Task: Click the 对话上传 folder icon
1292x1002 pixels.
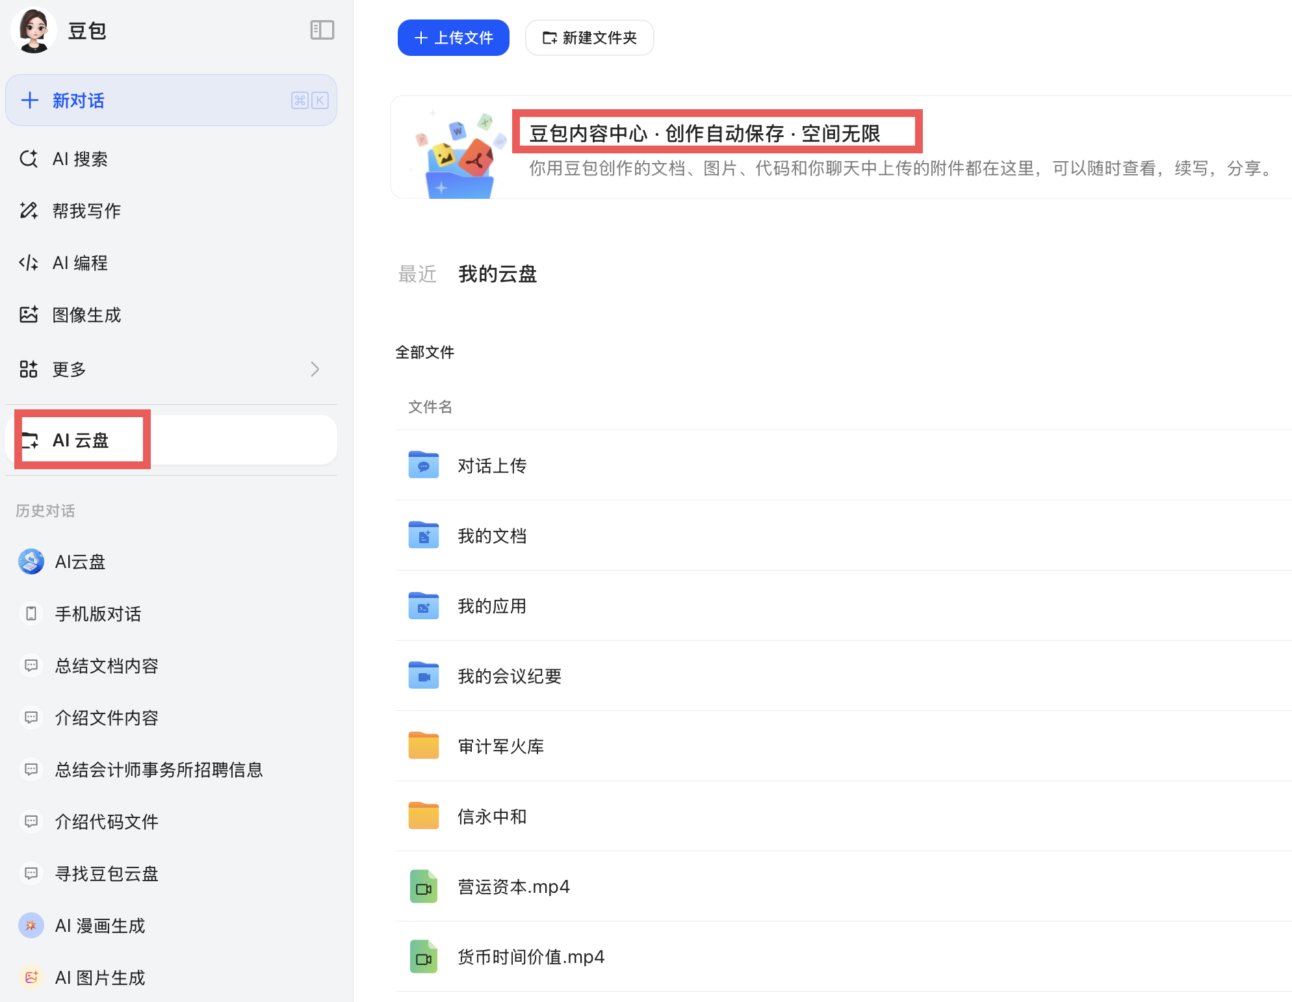Action: [424, 465]
